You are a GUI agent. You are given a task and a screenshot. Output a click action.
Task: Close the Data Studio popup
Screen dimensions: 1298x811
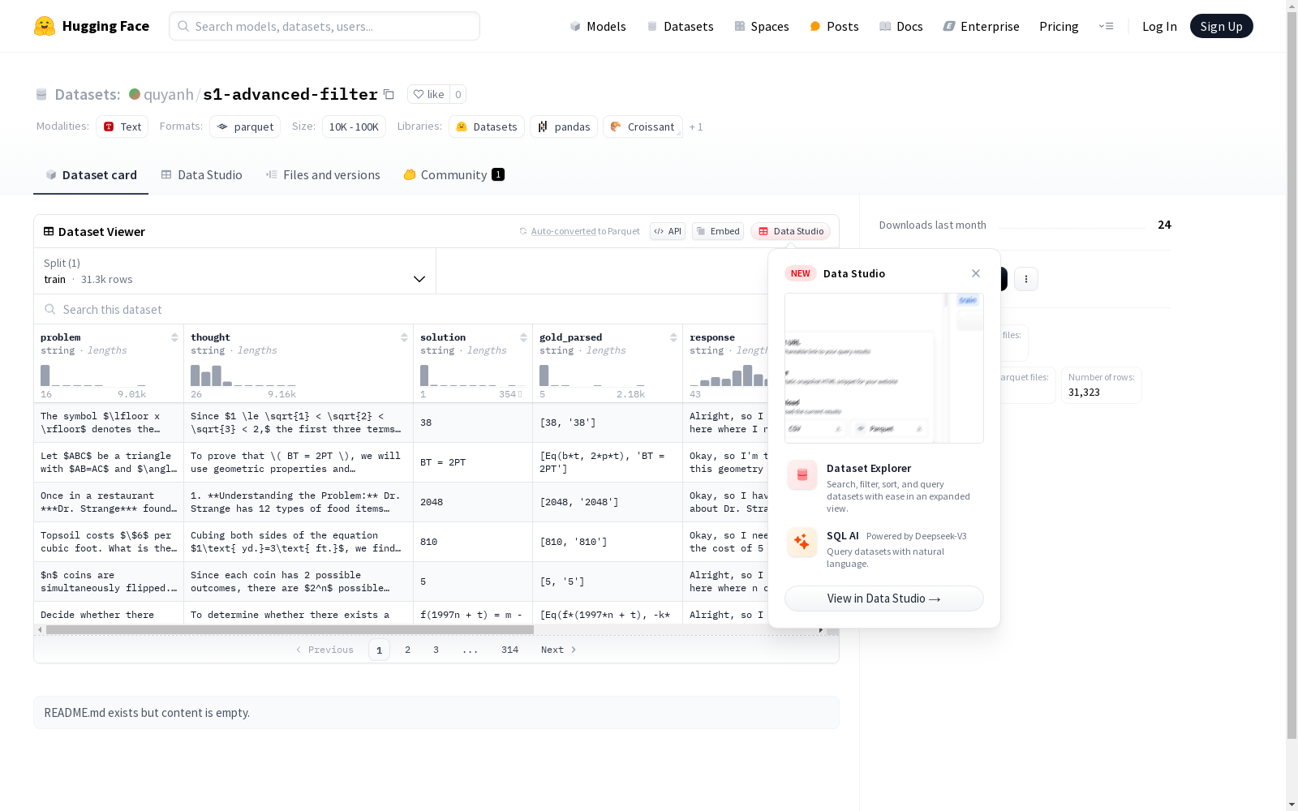976,273
